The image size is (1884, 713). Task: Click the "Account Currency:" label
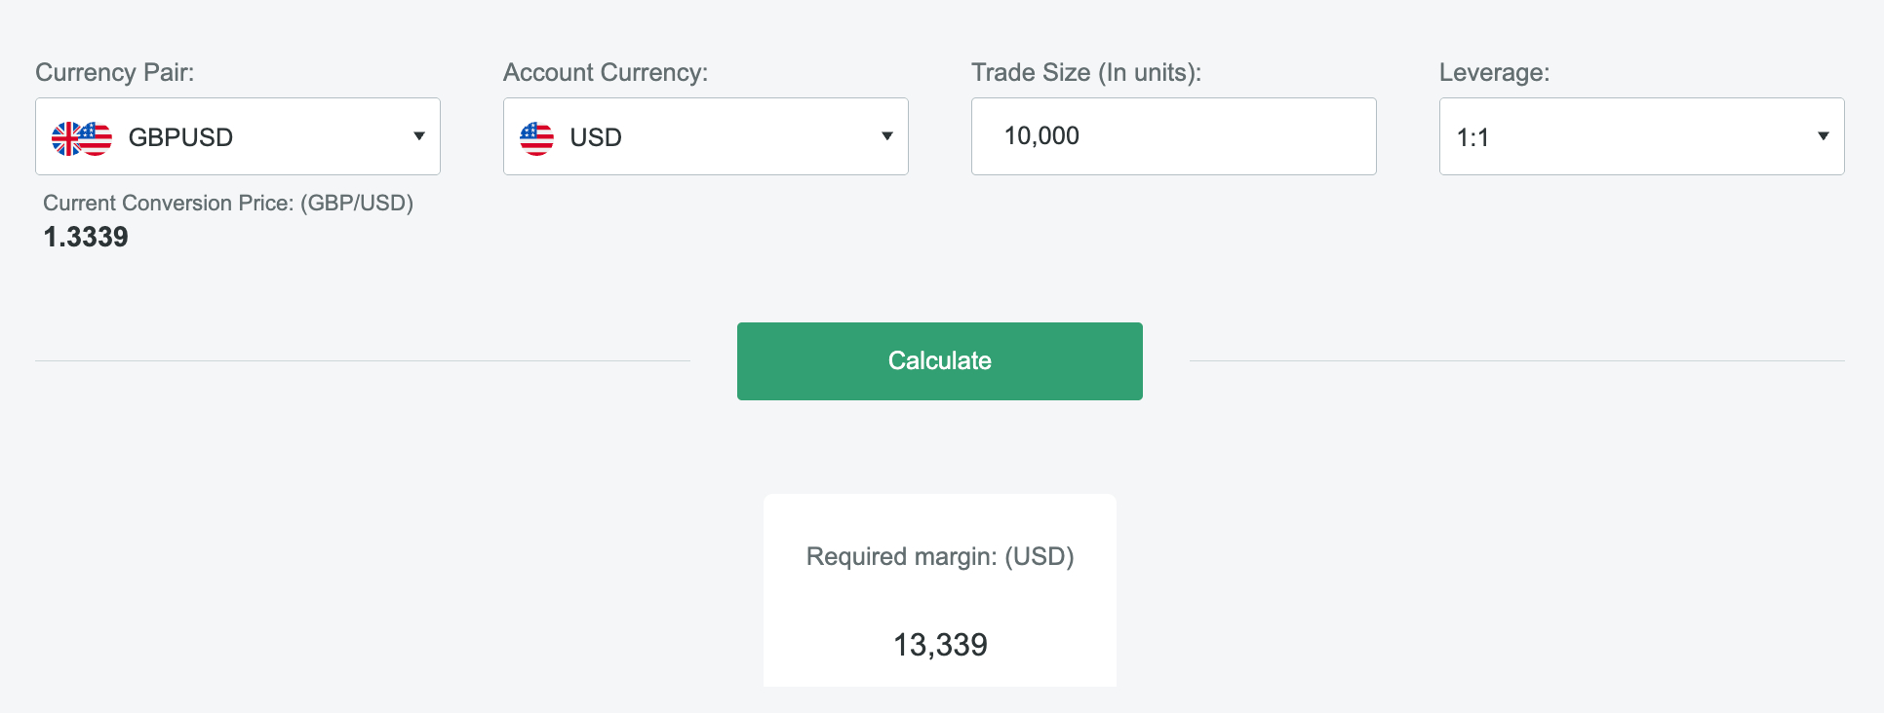tap(606, 72)
